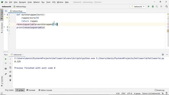The width and height of the screenshot is (169, 95).
Task: Restore layout icon in Run panel
Action: point(6,69)
